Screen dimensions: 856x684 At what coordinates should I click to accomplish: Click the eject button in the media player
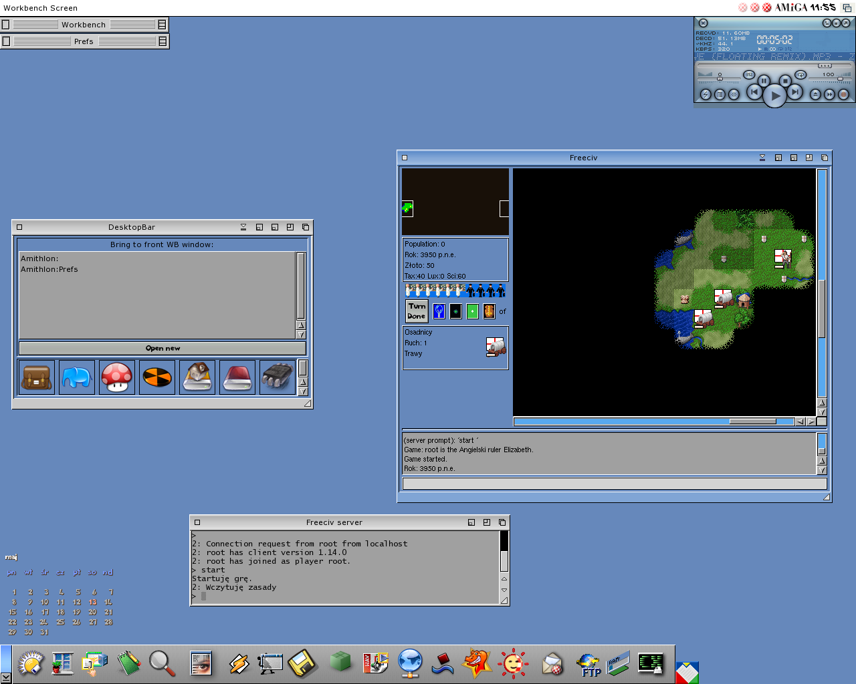pyautogui.click(x=815, y=95)
